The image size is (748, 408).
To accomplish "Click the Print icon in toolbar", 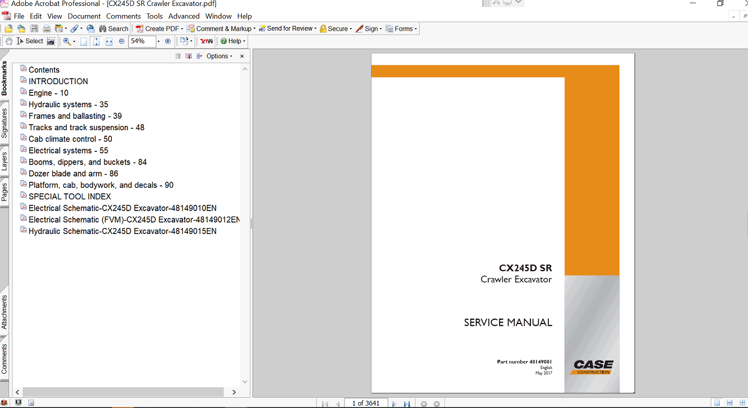I will pyautogui.click(x=46, y=29).
